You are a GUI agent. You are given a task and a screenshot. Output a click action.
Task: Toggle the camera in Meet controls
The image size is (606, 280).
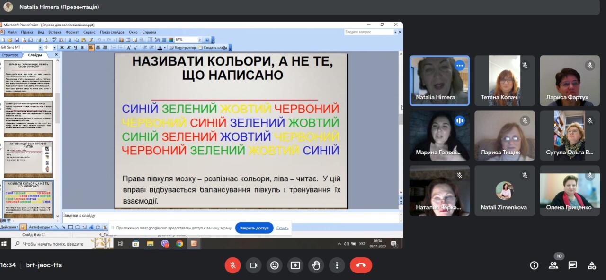click(253, 265)
